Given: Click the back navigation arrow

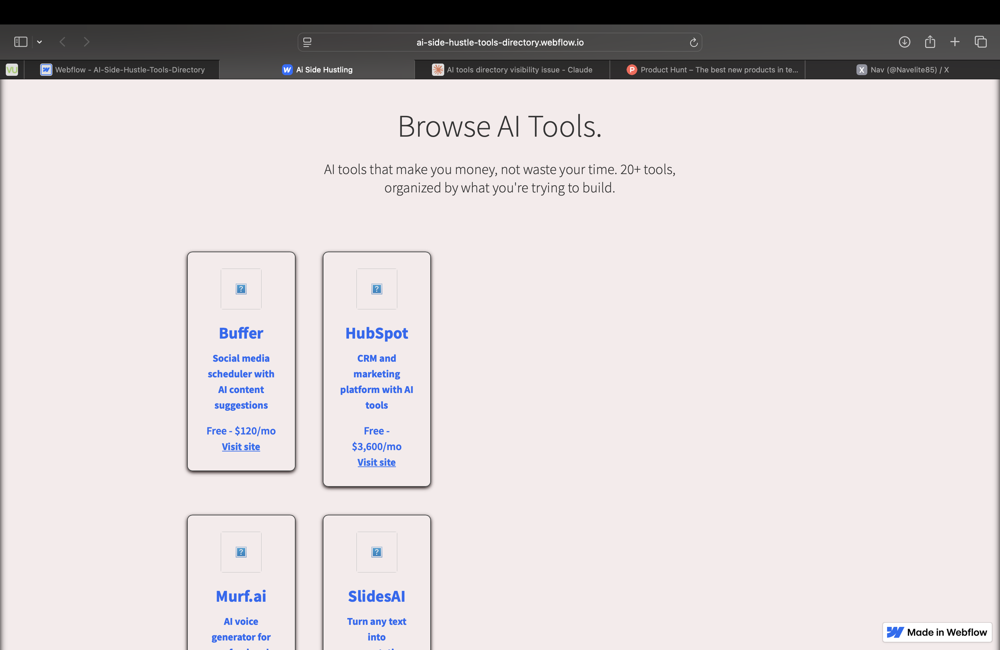Looking at the screenshot, I should click(63, 42).
